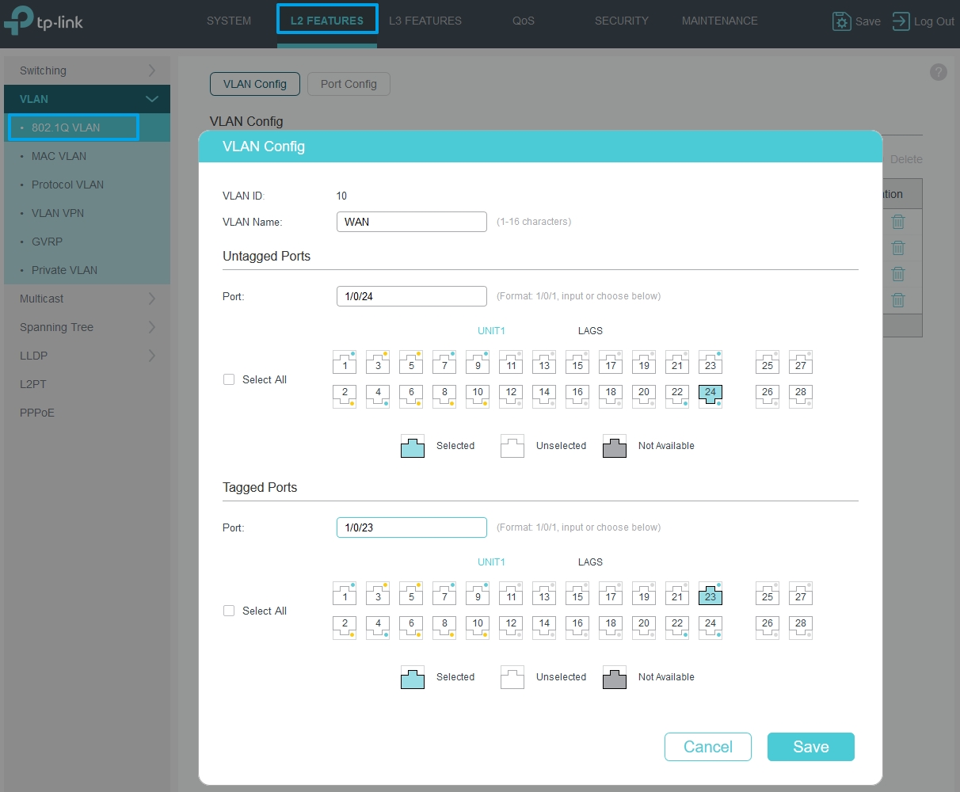Select LAG 28 in Untagged Ports
The width and height of the screenshot is (960, 792).
[x=801, y=395]
